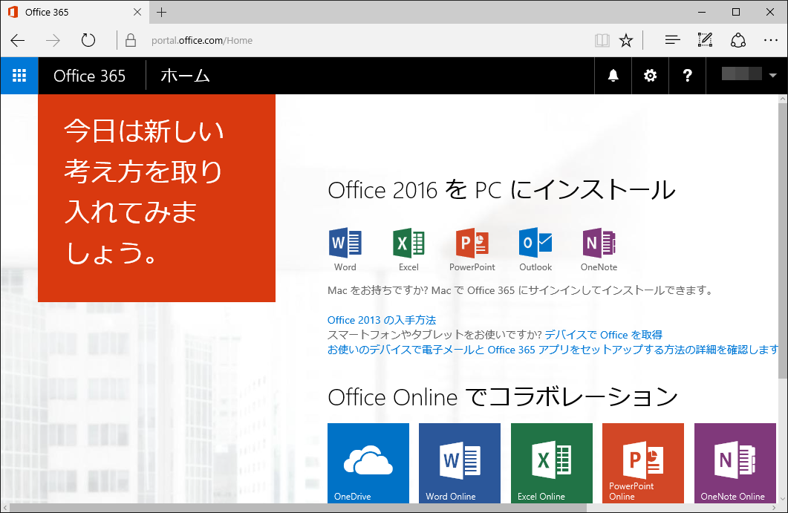Install OneNote desktop app icon
Viewport: 788px width, 513px height.
[x=599, y=243]
